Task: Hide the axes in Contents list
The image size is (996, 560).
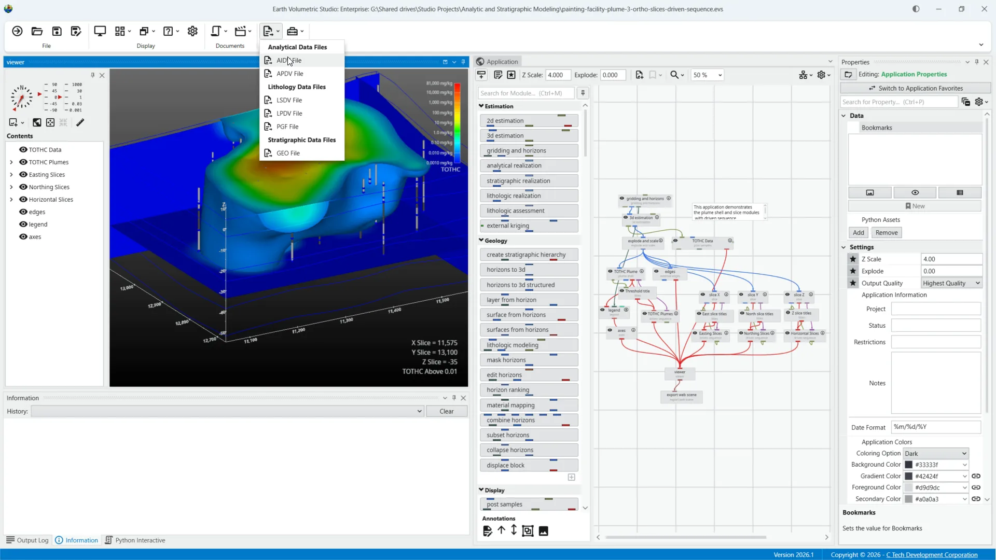Action: 23,236
